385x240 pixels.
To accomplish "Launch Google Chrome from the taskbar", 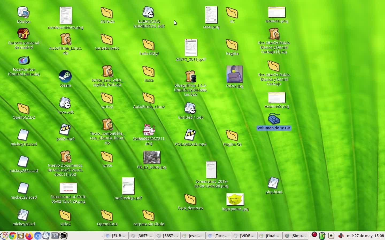I will tap(12, 236).
